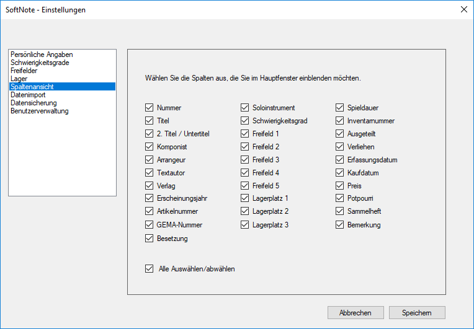The height and width of the screenshot is (329, 474).
Task: Open Benutzerverwaltung in the sidebar
Action: [x=40, y=111]
